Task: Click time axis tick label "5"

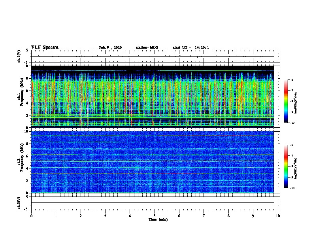Action: pos(155,216)
